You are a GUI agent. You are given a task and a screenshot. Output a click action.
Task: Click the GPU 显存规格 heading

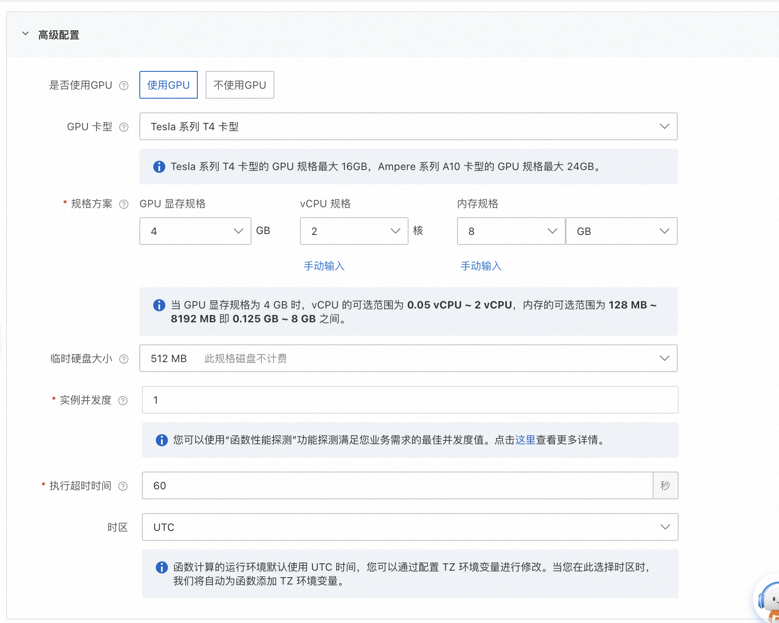pos(173,204)
